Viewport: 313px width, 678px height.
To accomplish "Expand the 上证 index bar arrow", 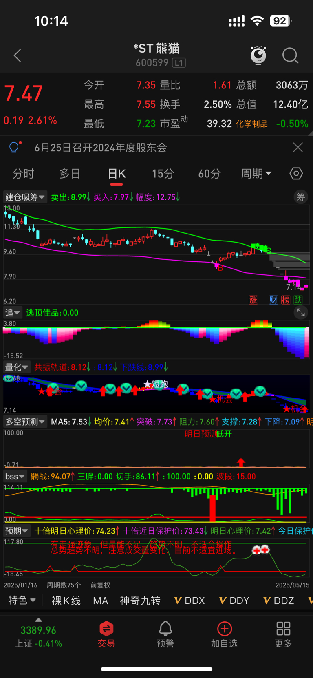I will pyautogui.click(x=38, y=620).
